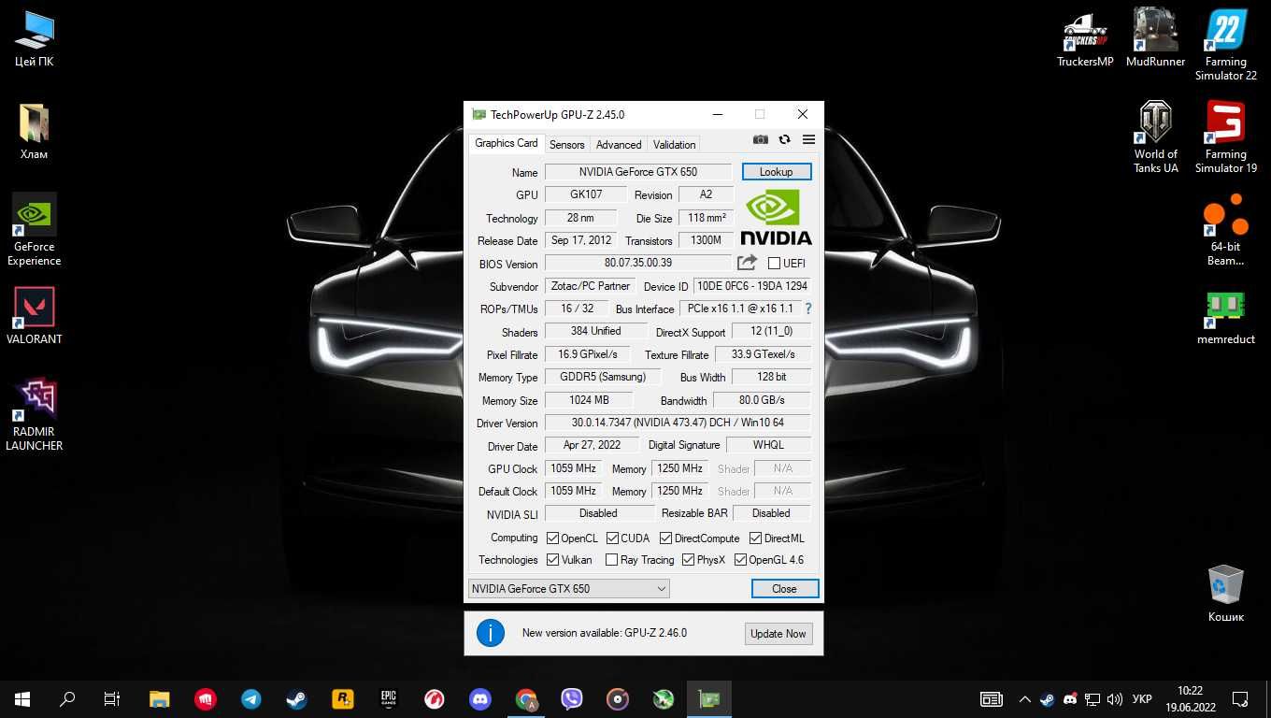The width and height of the screenshot is (1271, 718).
Task: Toggle the OpenCL checkbox
Action: click(x=552, y=538)
